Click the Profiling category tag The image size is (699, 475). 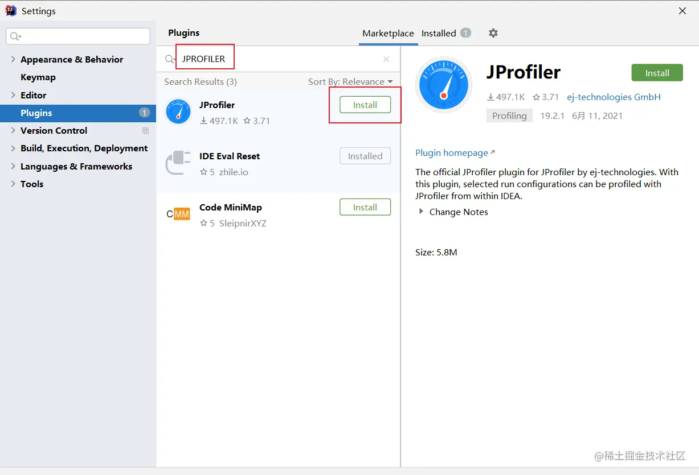509,115
